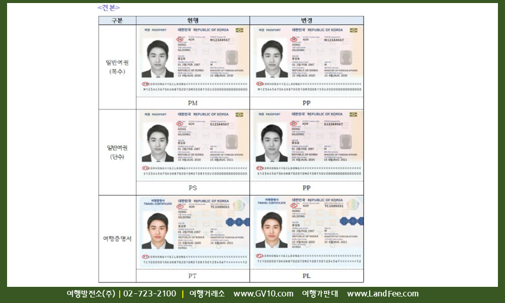Click the changed multiple-entry passport sample image
Screen dimensions: 505x303
pyautogui.click(x=307, y=61)
